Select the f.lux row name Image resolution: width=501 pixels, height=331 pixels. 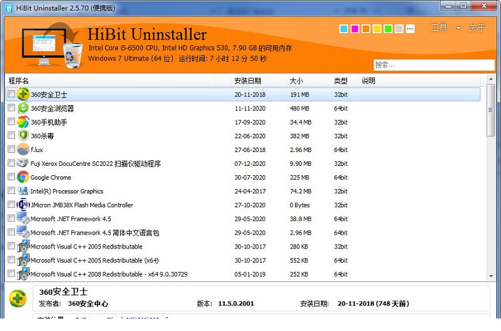pos(37,150)
